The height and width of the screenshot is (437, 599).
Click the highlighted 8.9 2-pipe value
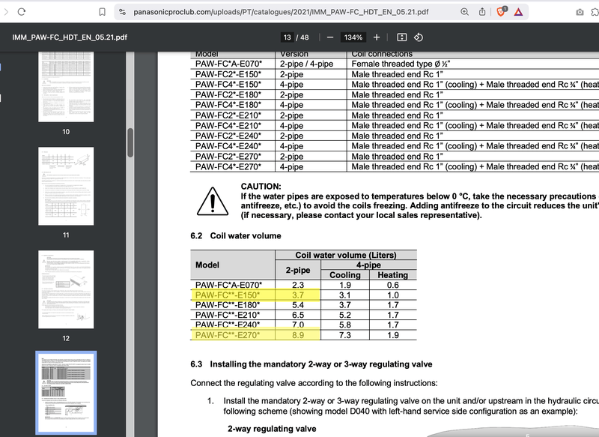coord(298,335)
